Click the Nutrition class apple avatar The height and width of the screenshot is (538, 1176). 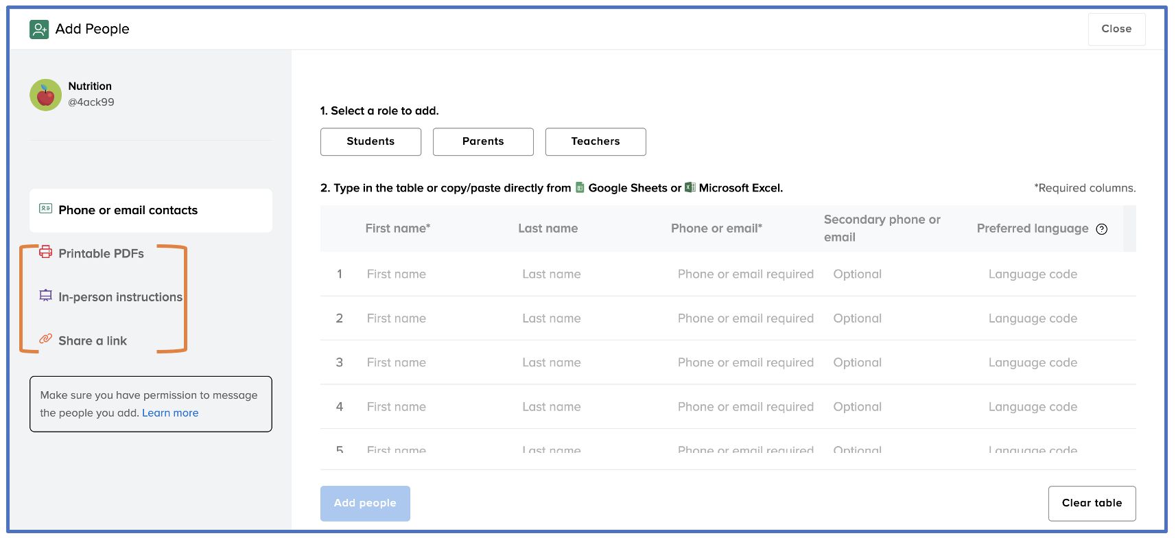(45, 95)
